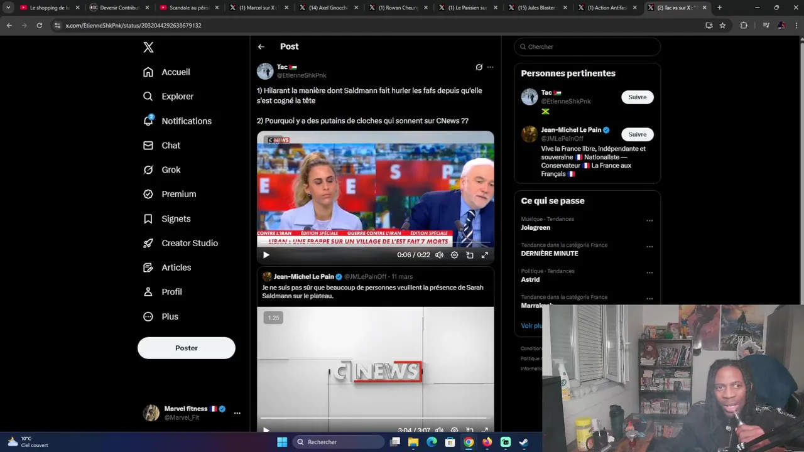Switch to the Scandale au péri tab
Image resolution: width=804 pixels, height=452 pixels.
point(188,8)
